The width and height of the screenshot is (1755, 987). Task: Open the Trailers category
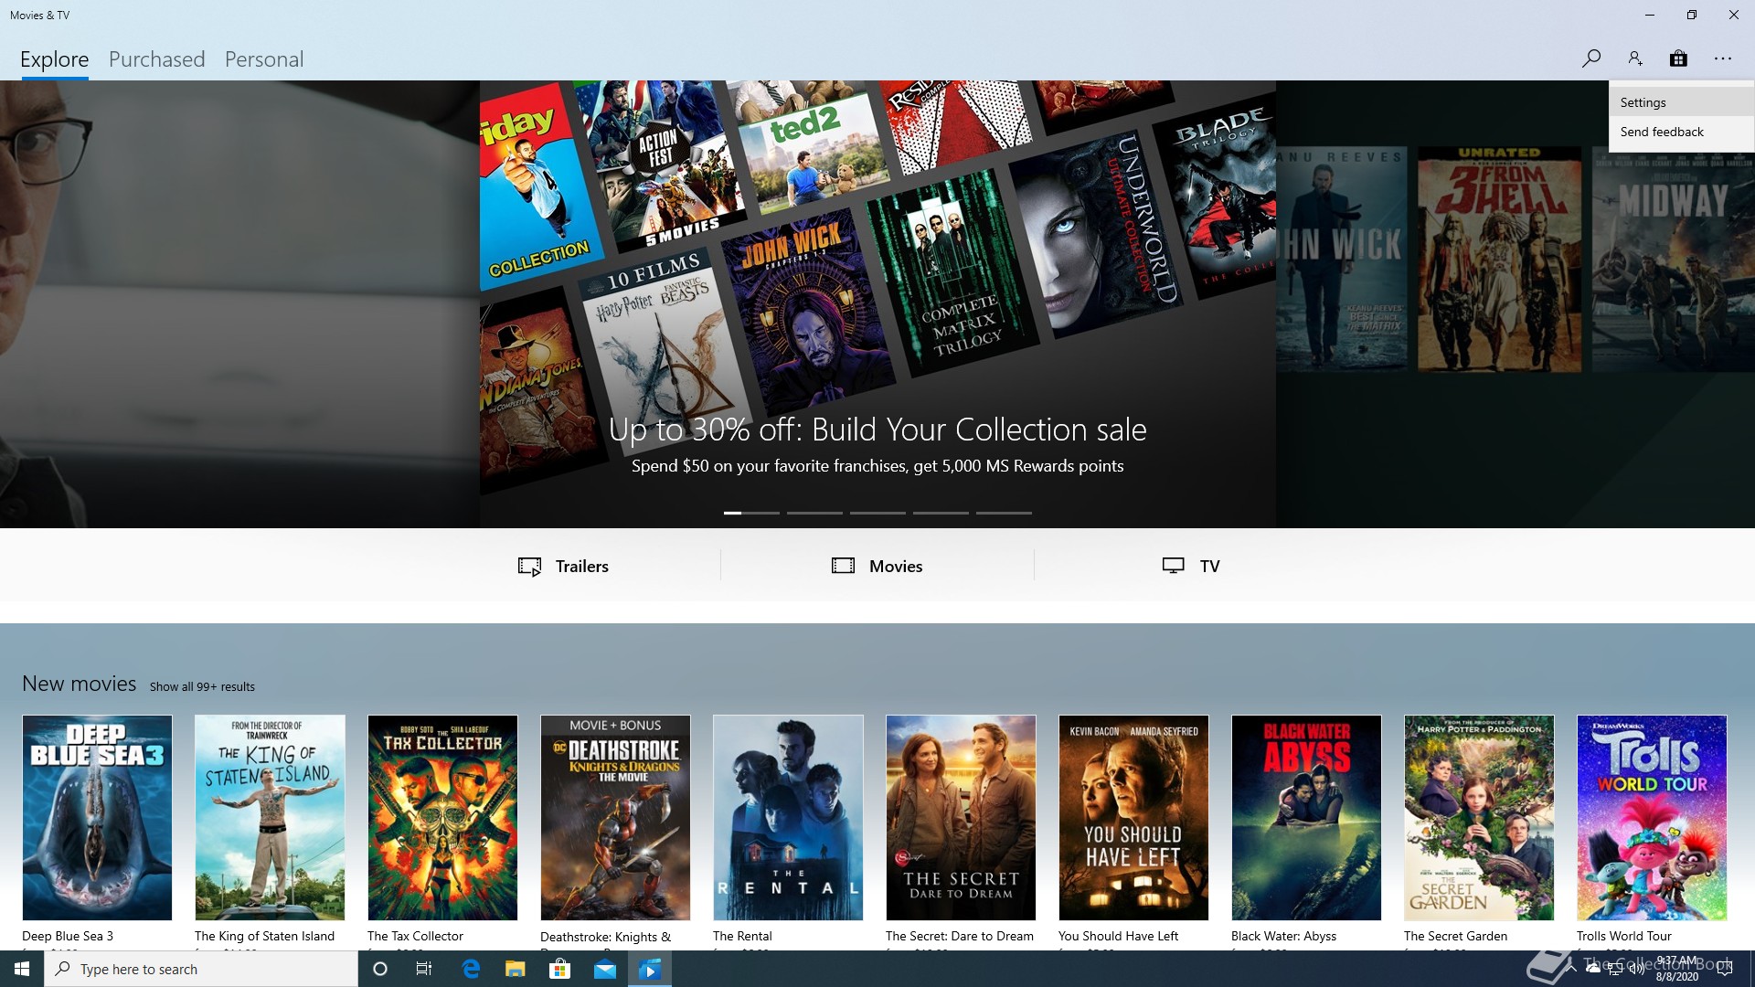[563, 566]
